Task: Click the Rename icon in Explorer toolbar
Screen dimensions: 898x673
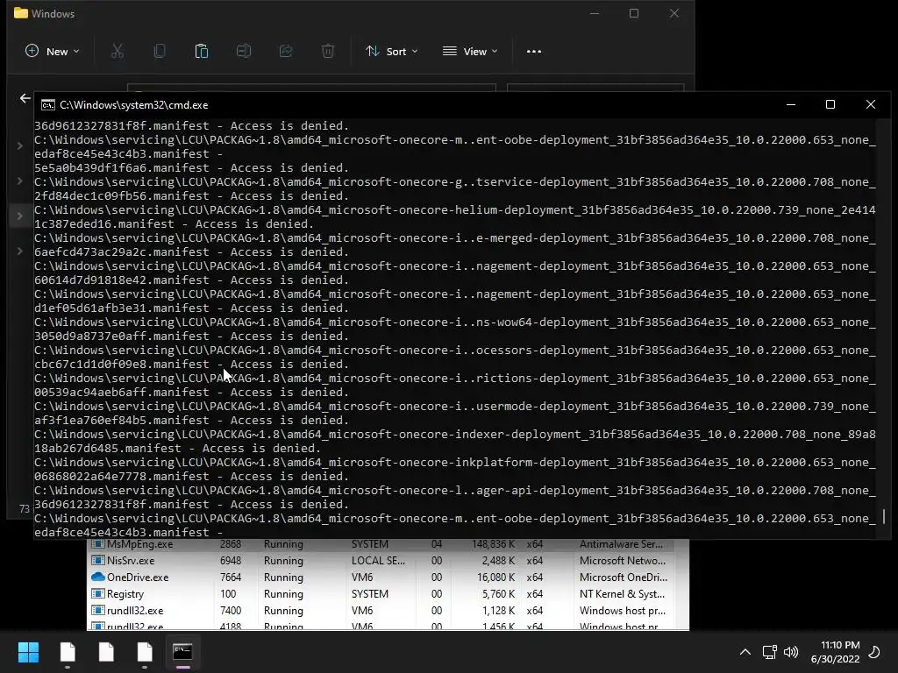Action: 244,52
